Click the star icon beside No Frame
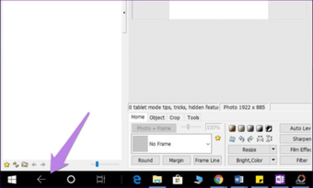The height and width of the screenshot is (188, 313). [x=218, y=138]
